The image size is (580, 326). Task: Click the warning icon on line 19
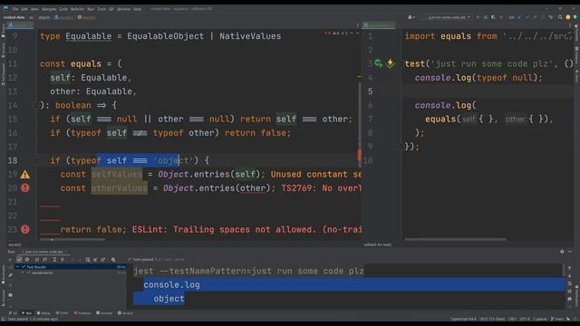[x=24, y=174]
